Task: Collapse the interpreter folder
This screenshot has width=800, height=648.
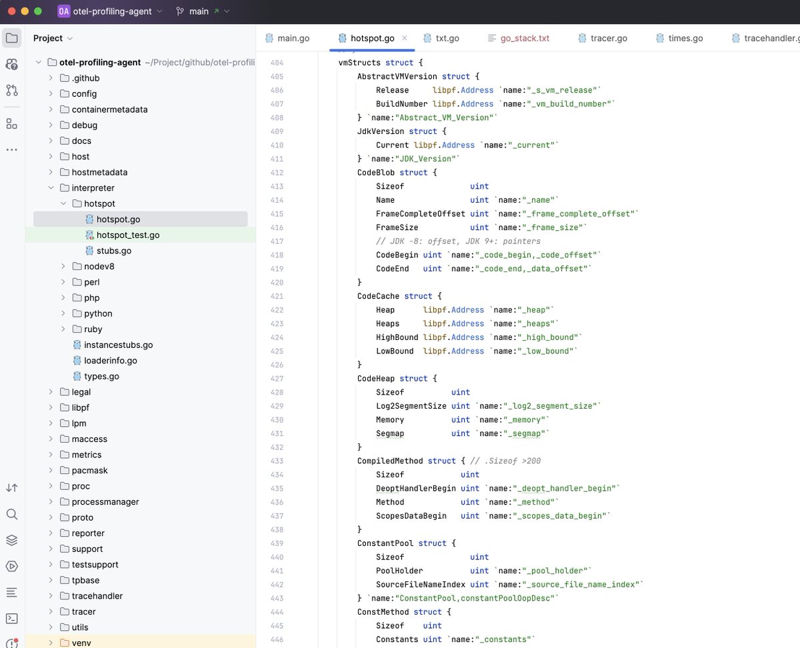Action: click(51, 188)
